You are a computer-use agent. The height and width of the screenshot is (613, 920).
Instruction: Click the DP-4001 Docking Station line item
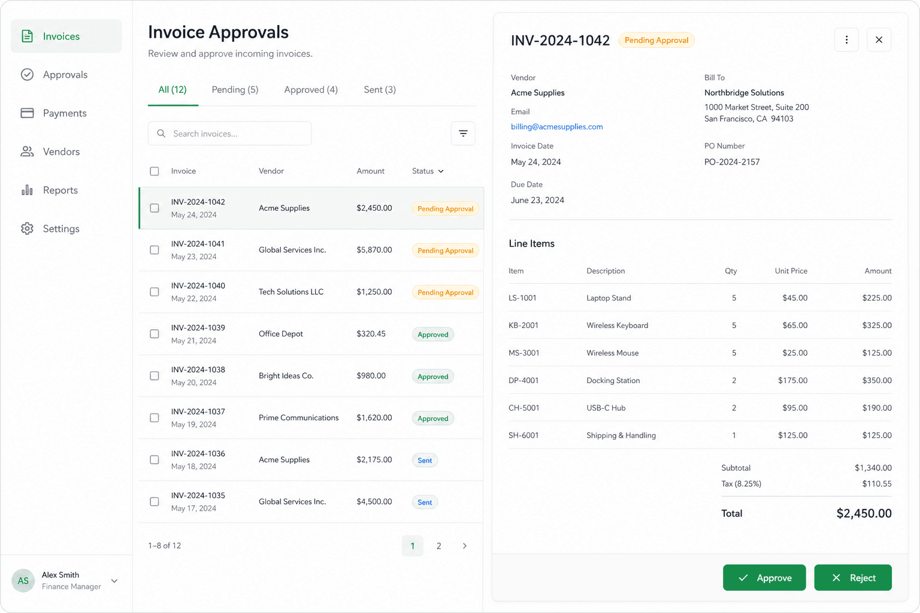pyautogui.click(x=700, y=380)
